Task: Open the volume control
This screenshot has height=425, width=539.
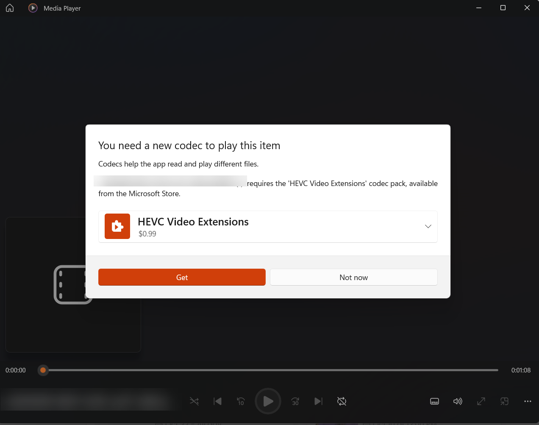Action: click(458, 401)
